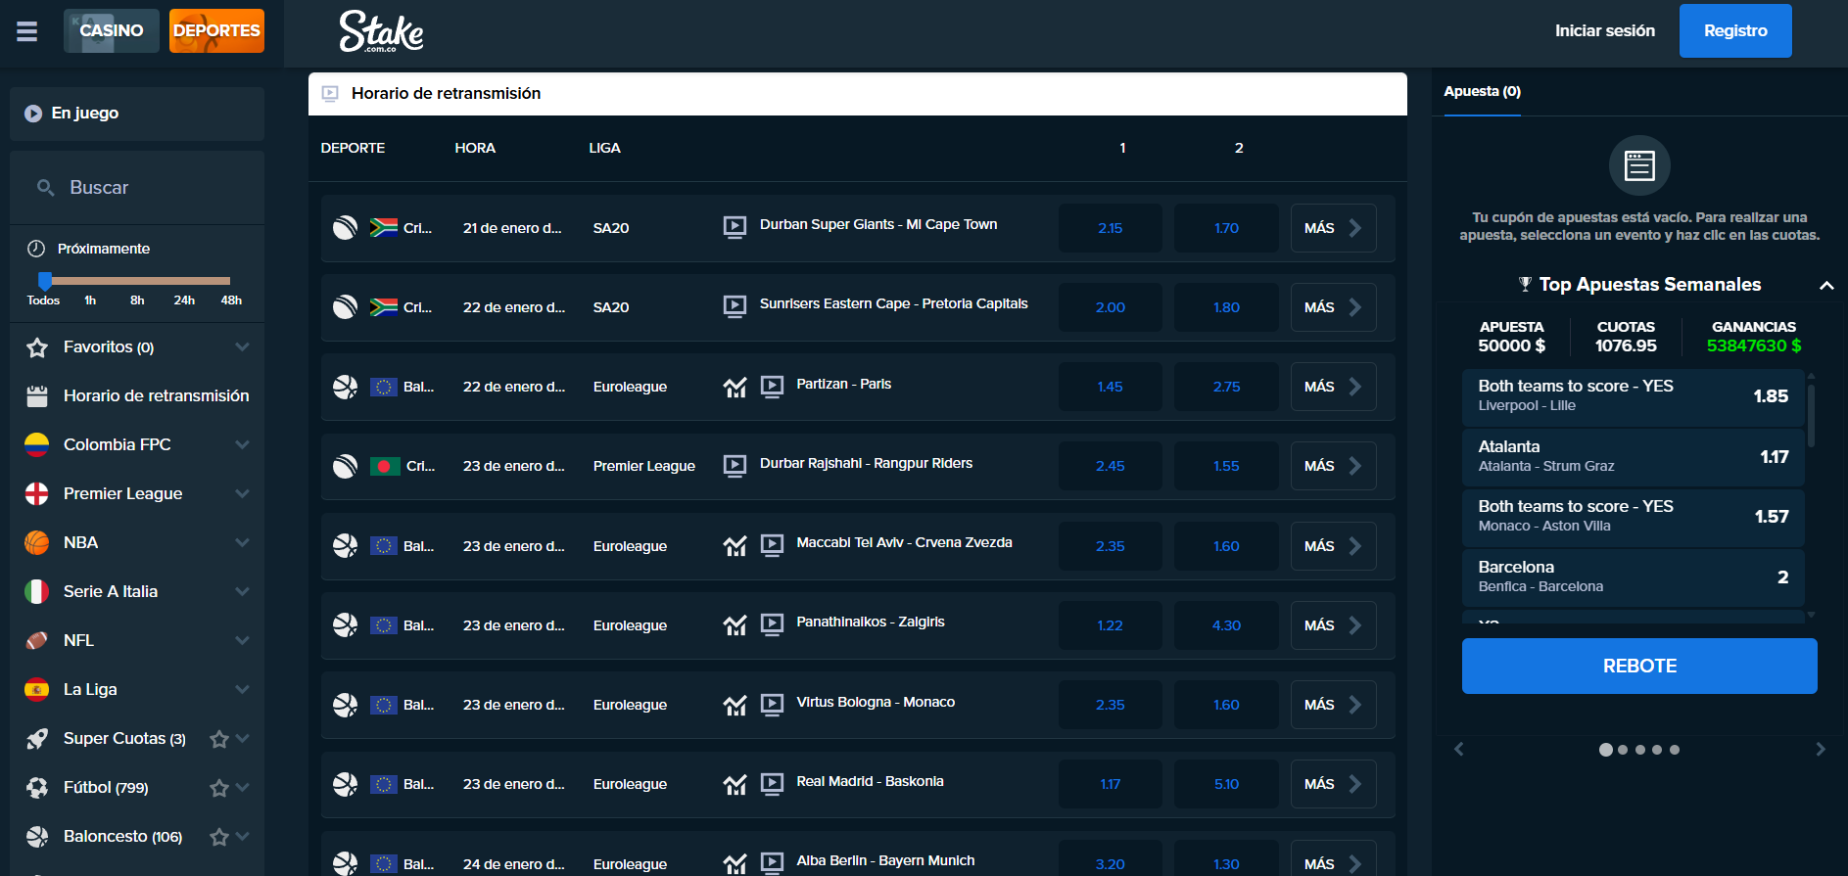Click live stream icon for Durban Super Giants match
Viewport: 1848px width, 876px height.
click(x=734, y=227)
